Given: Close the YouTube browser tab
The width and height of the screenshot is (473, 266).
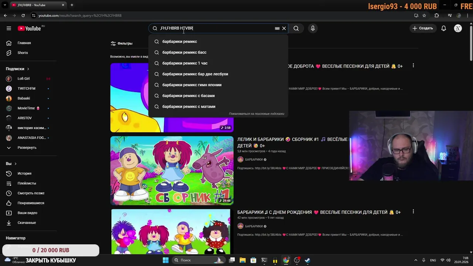Looking at the screenshot, I should pos(63,5).
